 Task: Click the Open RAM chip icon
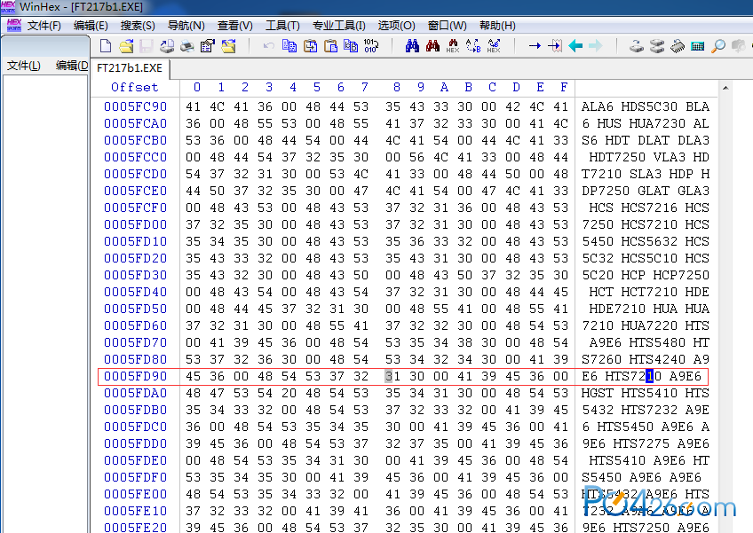click(x=678, y=46)
